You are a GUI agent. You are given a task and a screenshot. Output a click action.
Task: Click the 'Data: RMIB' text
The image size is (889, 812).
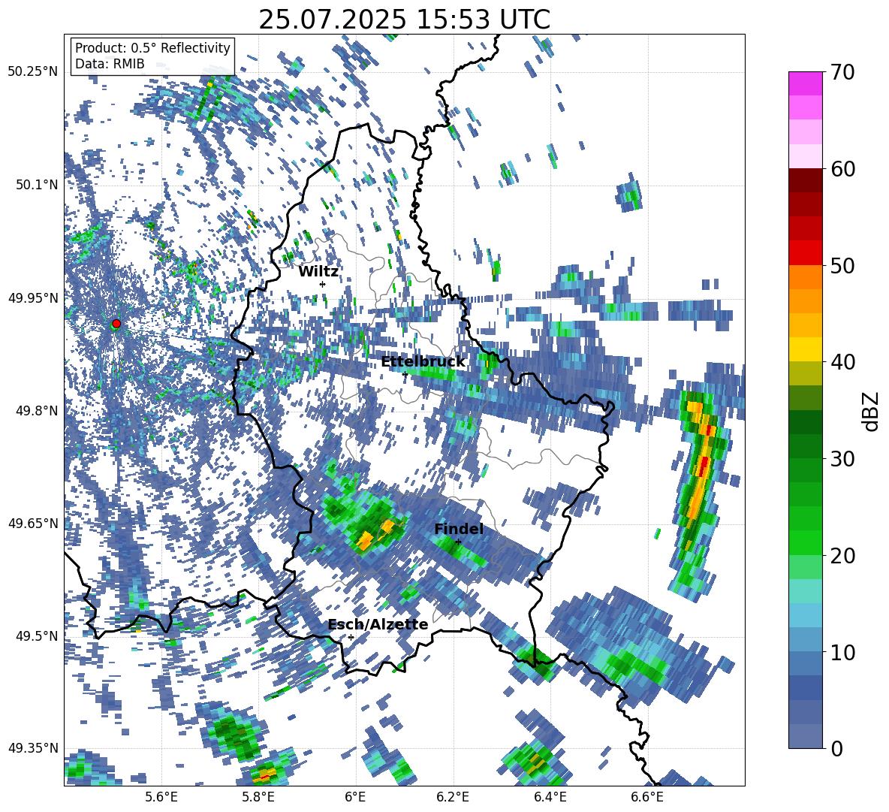(x=110, y=64)
